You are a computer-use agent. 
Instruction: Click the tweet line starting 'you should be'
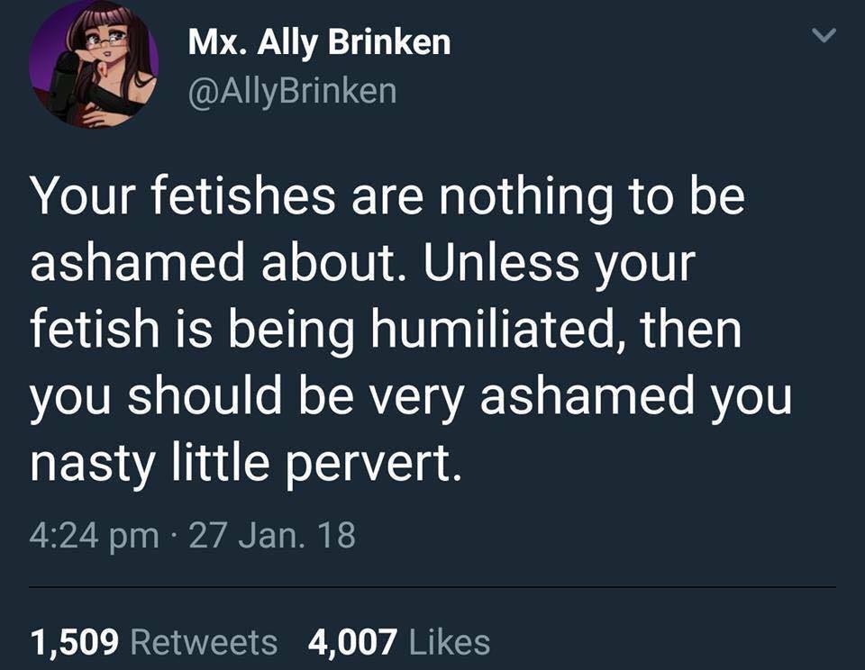click(411, 396)
